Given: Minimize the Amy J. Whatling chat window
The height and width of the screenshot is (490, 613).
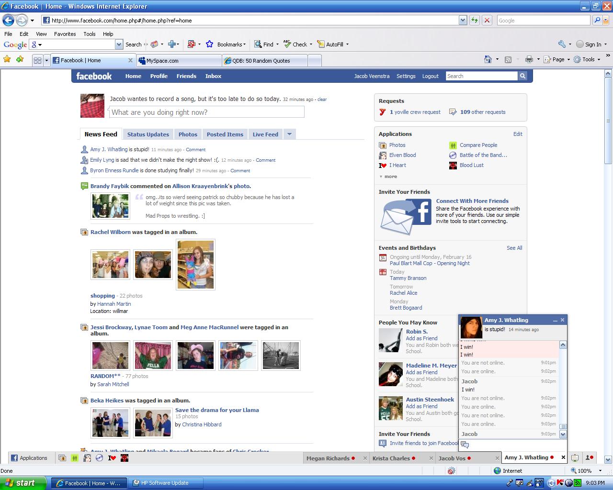Looking at the screenshot, I should [555, 320].
